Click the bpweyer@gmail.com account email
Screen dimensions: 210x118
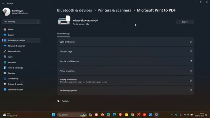[x=20, y=13]
